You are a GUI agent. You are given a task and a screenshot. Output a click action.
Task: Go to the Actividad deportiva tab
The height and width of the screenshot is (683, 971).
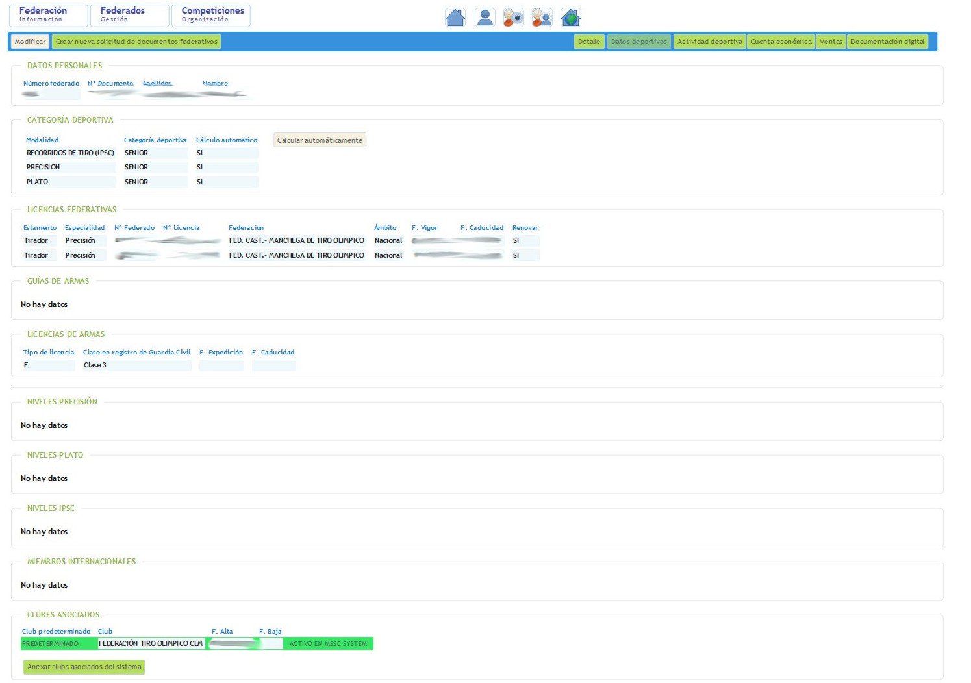point(709,42)
